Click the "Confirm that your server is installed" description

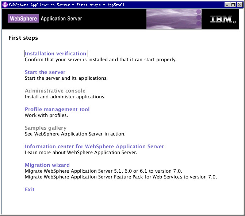(x=100, y=60)
